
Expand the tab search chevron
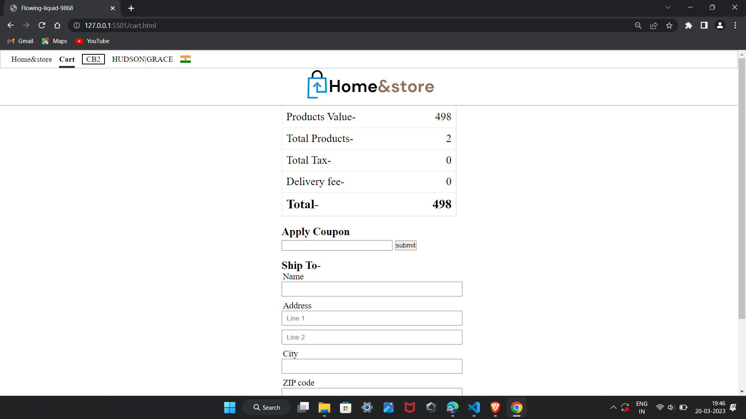(x=668, y=7)
